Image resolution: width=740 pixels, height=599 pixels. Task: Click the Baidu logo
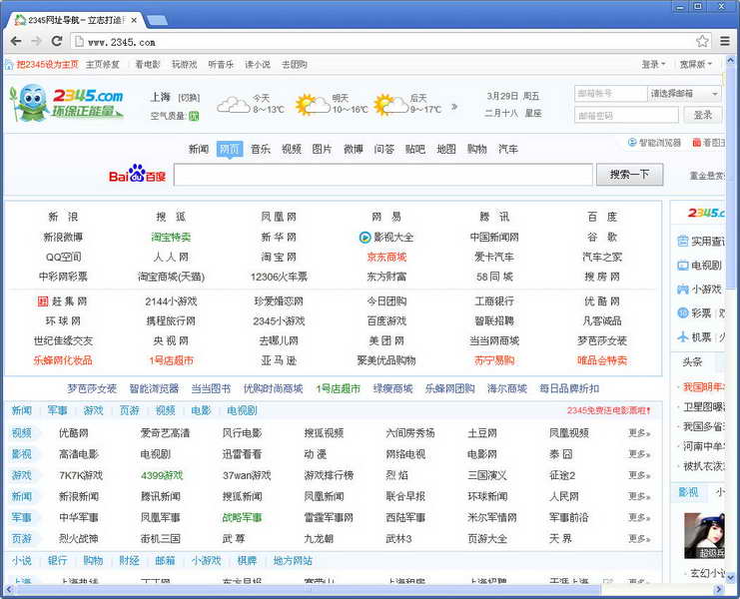pos(137,174)
